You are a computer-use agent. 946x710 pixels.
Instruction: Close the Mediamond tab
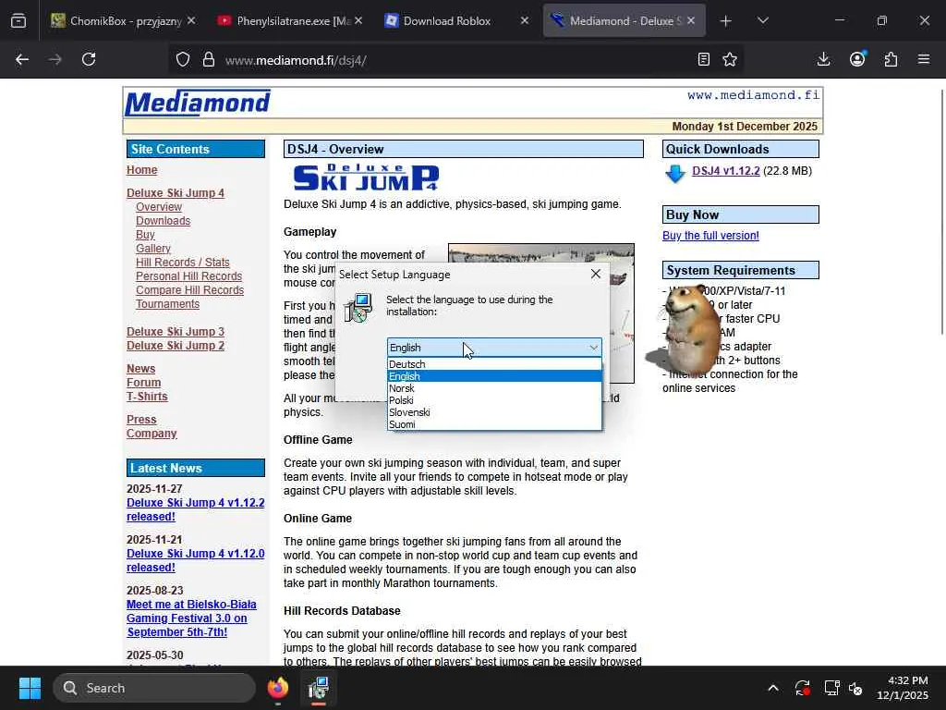(691, 20)
